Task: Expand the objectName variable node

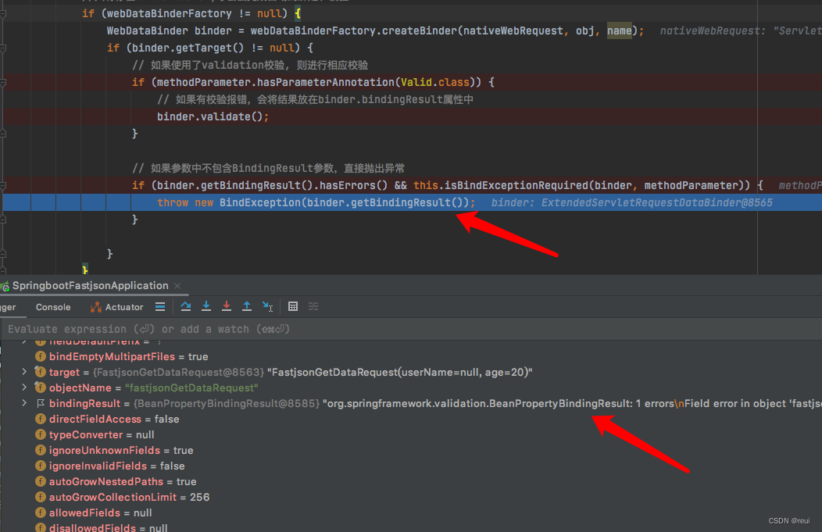Action: click(24, 387)
